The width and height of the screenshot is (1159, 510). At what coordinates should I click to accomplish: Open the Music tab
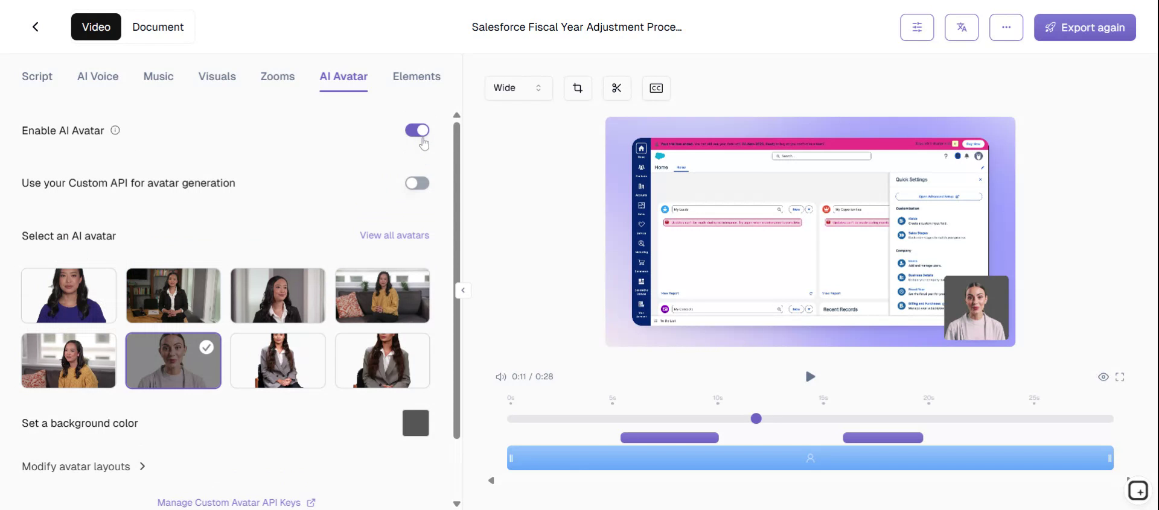coord(158,77)
